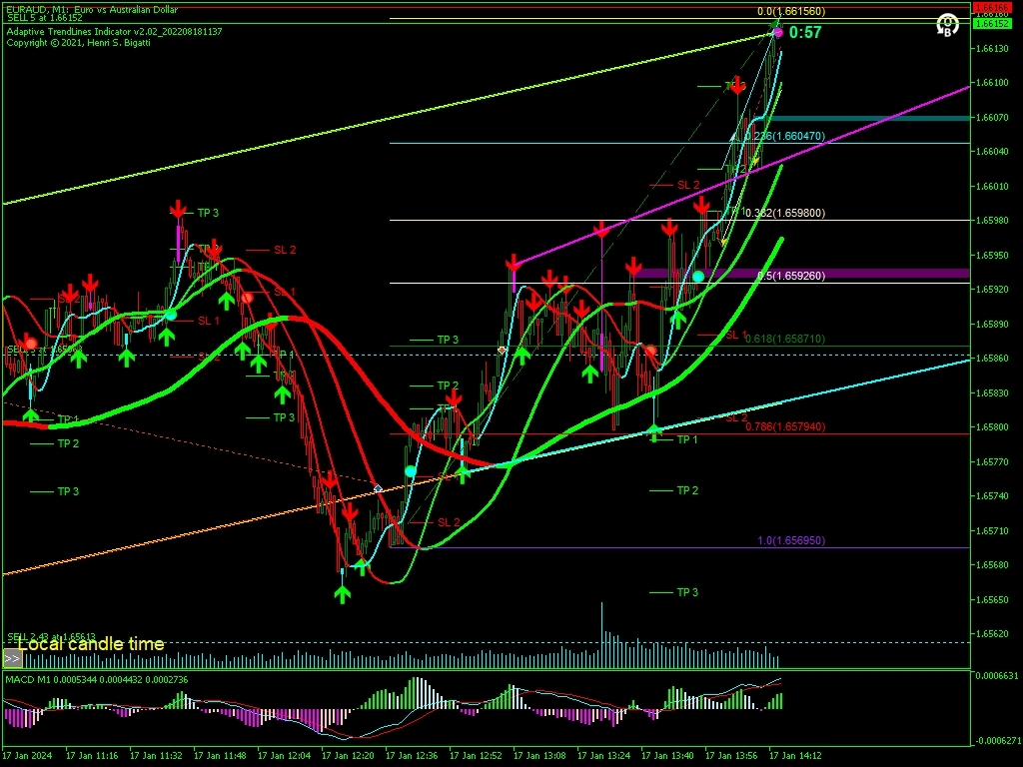The height and width of the screenshot is (767, 1023).
Task: Click the round expert advisor icon at top right
Action: click(x=947, y=25)
